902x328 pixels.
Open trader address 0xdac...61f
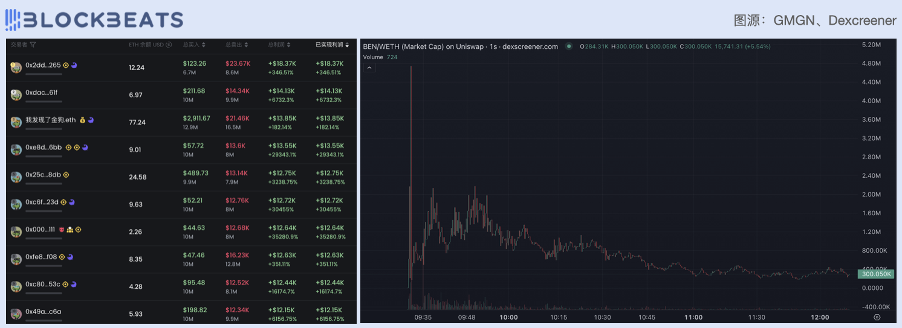pyautogui.click(x=42, y=92)
